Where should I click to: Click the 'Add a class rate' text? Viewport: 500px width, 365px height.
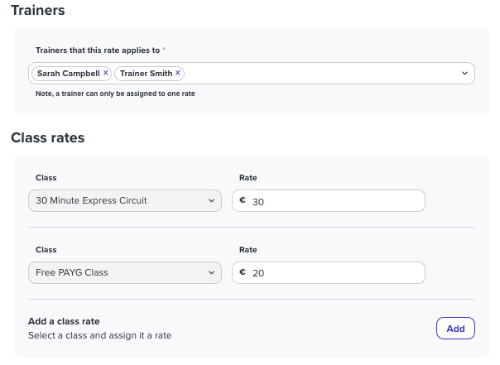[x=64, y=321]
